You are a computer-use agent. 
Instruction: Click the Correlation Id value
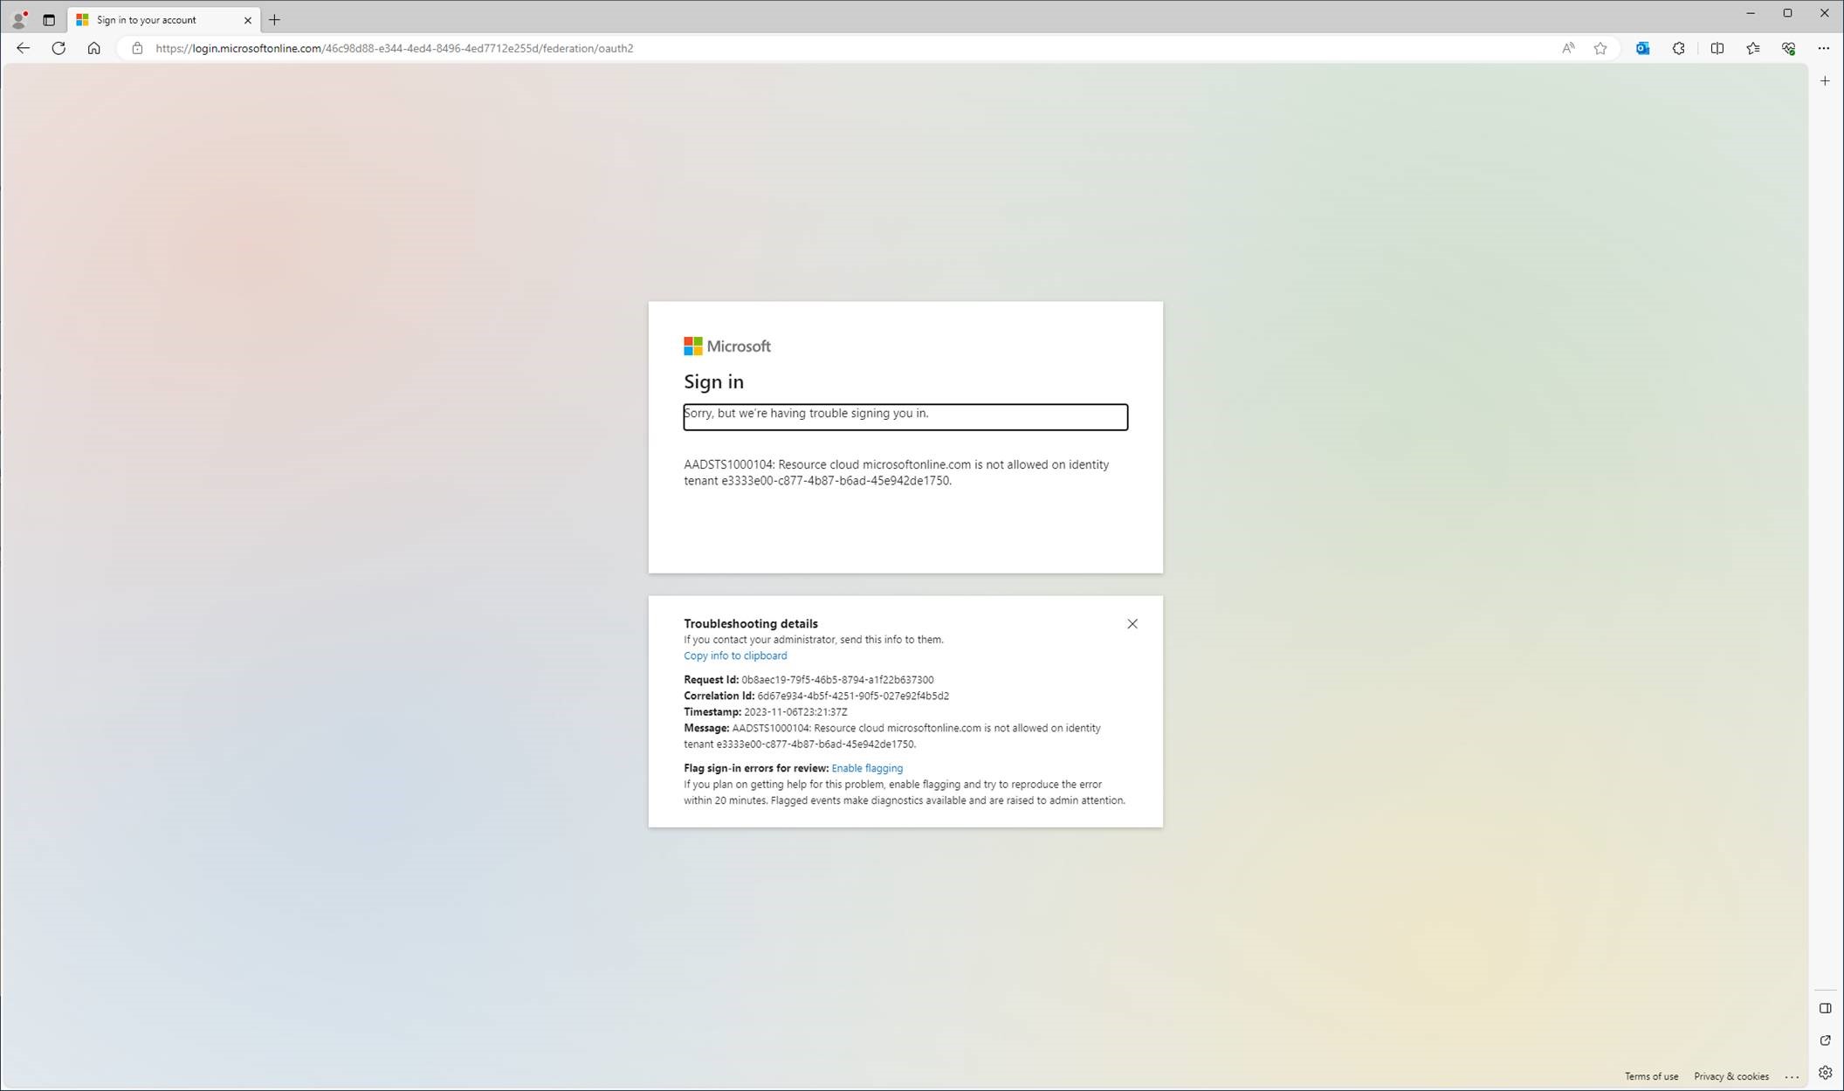pyautogui.click(x=852, y=696)
